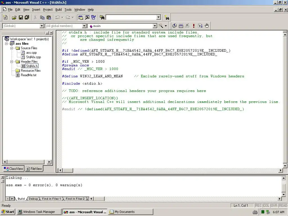Viewport: 288px width, 216px height.
Task: Open the Window List icon
Action: 93,17
